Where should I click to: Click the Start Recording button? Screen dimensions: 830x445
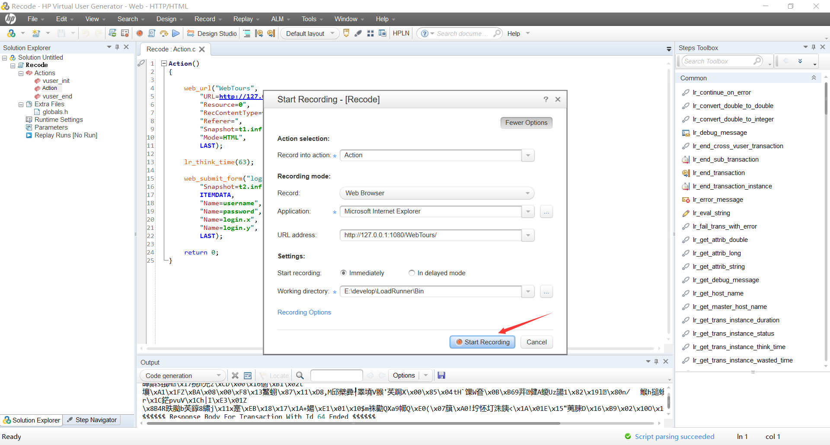pyautogui.click(x=482, y=342)
